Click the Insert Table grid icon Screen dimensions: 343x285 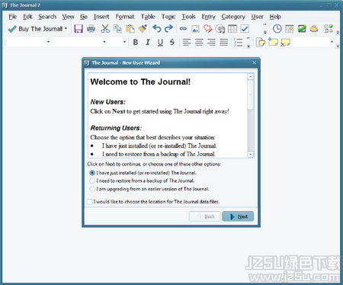[232, 29]
